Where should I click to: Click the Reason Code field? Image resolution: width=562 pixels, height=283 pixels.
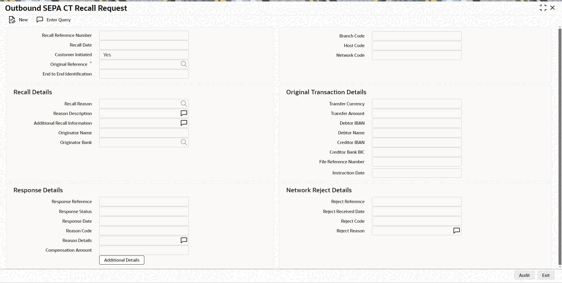click(144, 231)
